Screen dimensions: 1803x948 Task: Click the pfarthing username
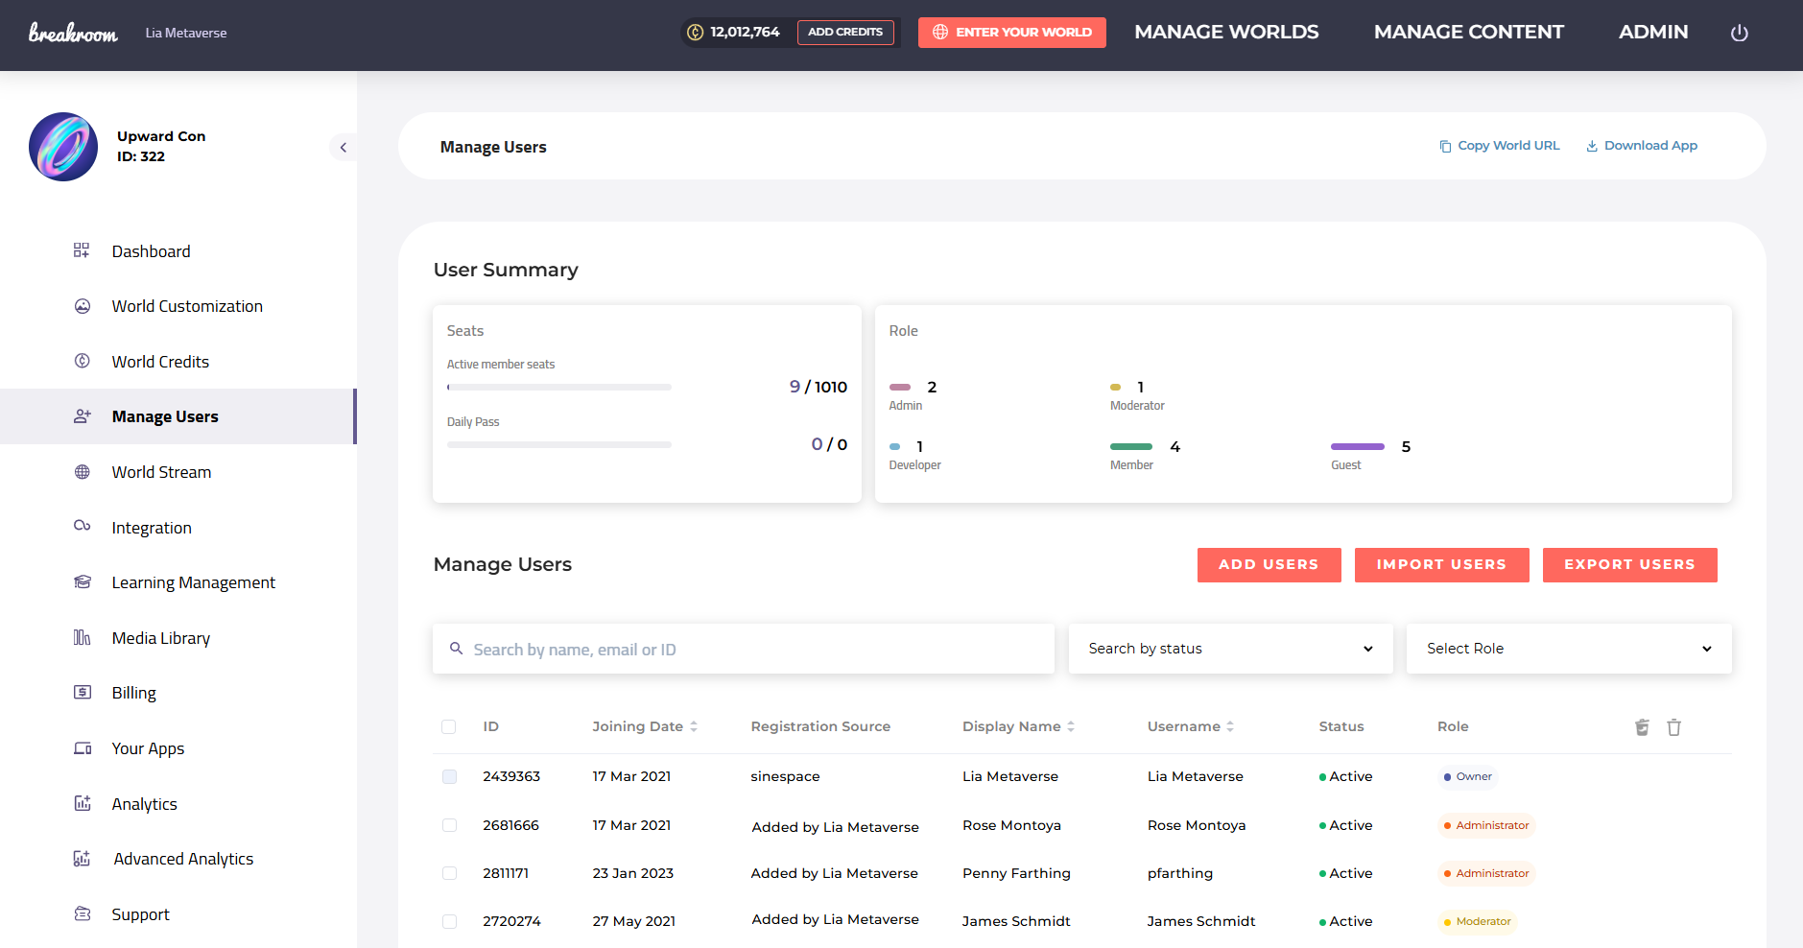click(1180, 873)
